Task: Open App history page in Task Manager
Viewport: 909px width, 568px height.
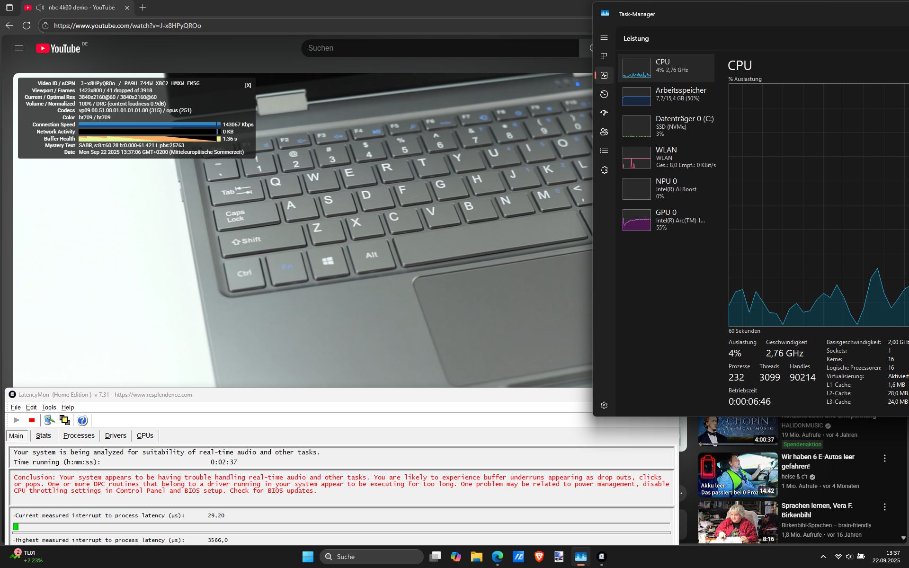Action: (604, 94)
